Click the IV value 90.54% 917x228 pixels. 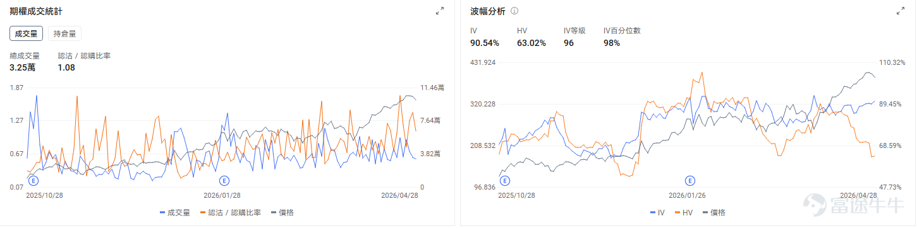(485, 43)
